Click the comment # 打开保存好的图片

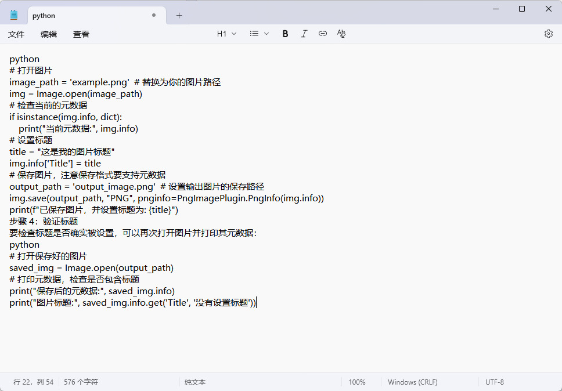pos(48,256)
